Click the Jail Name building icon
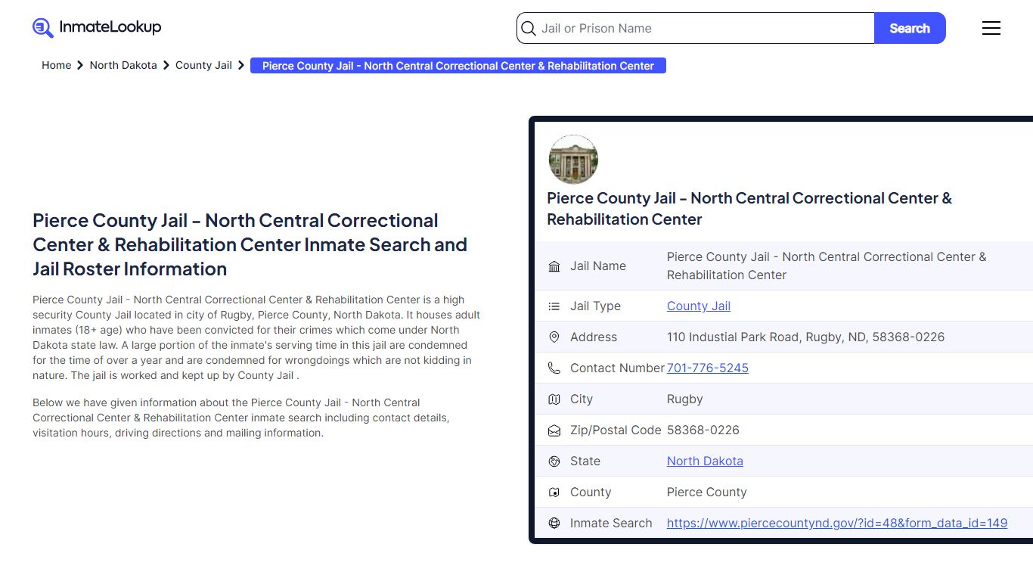Screen dimensions: 1033x581 (554, 266)
